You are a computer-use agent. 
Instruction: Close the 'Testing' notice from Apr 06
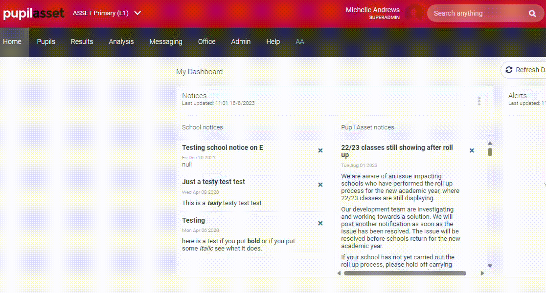point(320,223)
